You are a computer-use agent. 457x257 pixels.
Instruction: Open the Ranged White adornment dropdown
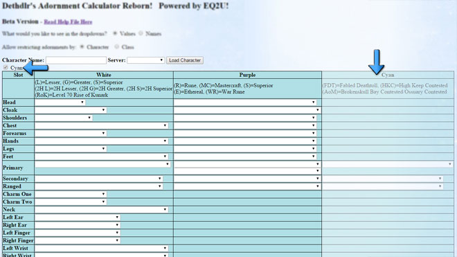[x=99, y=186]
